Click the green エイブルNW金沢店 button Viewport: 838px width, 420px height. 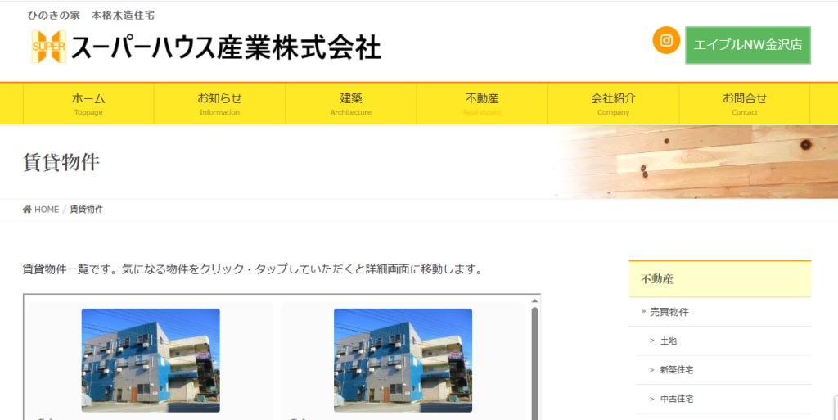pos(747,45)
